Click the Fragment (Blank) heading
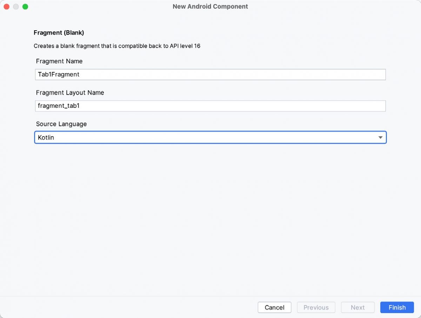421x318 pixels. pos(59,32)
